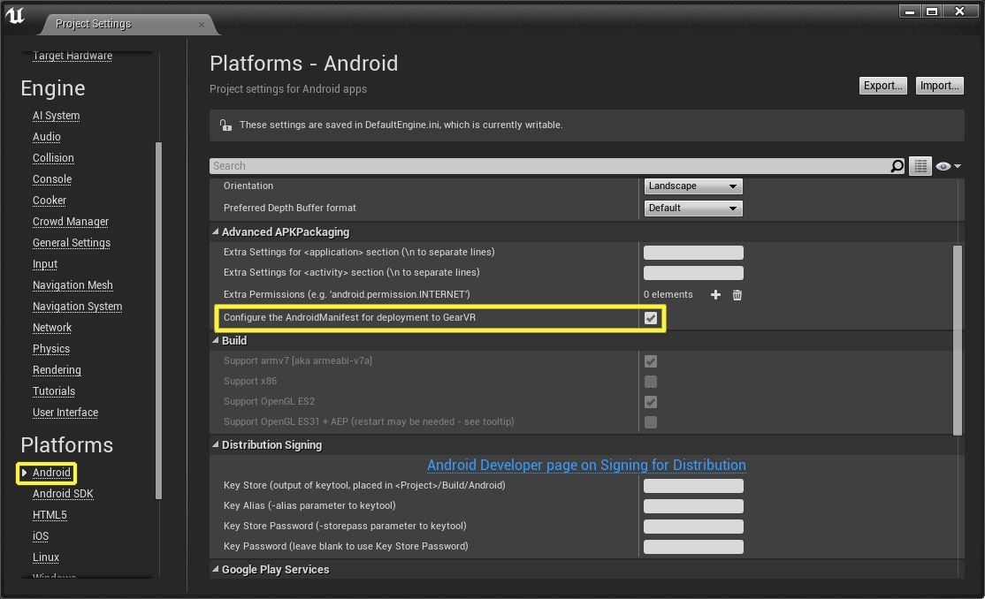This screenshot has width=985, height=599.
Task: Open Navigation Mesh settings
Action: pyautogui.click(x=73, y=285)
